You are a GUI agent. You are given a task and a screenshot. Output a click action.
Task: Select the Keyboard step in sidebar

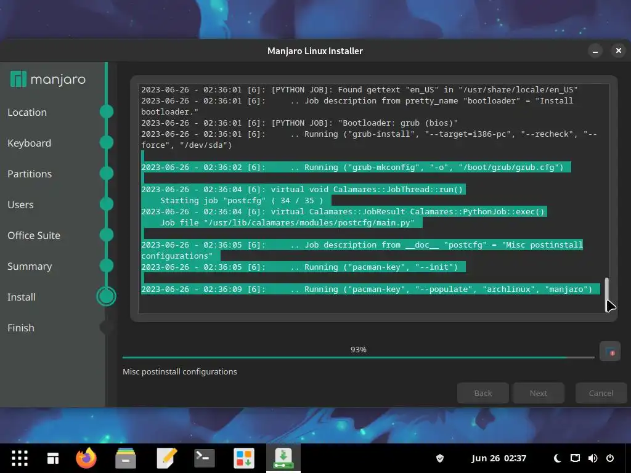pos(29,143)
